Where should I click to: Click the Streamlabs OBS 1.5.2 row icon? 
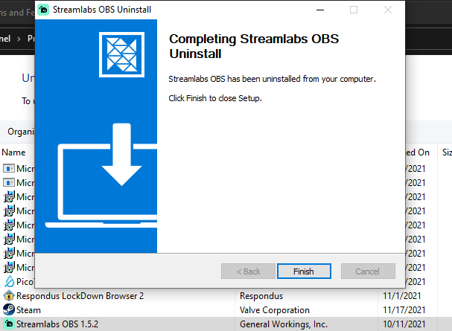[9, 324]
